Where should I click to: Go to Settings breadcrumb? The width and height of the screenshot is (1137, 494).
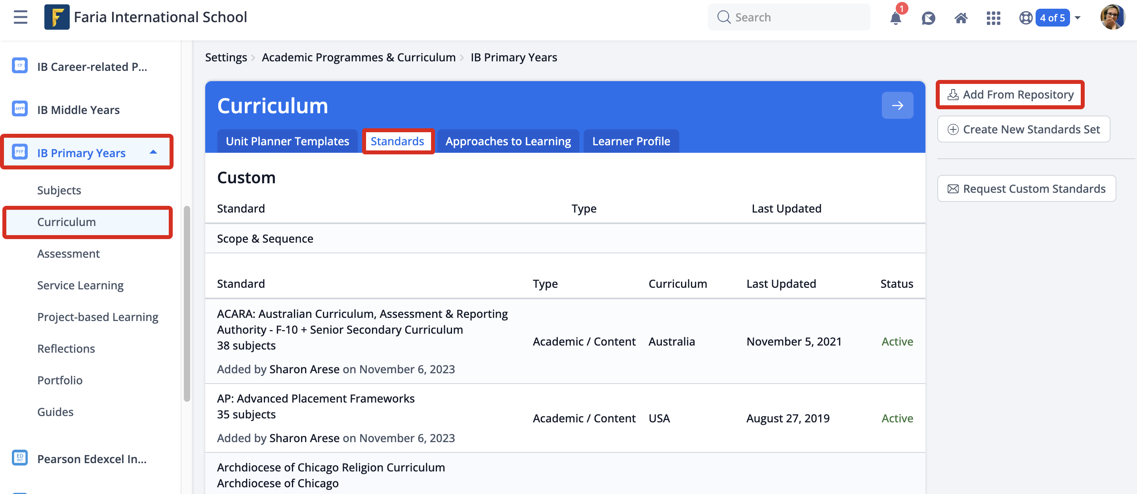click(226, 57)
